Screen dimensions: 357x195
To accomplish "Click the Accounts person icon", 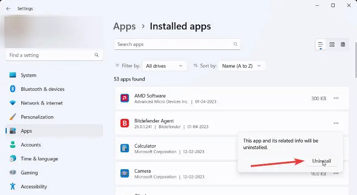I will coord(13,145).
